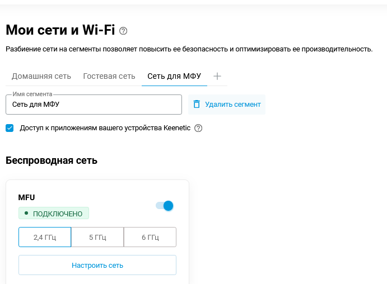The height and width of the screenshot is (284, 387).
Task: Add a new segment with plus icon
Action: click(x=218, y=76)
